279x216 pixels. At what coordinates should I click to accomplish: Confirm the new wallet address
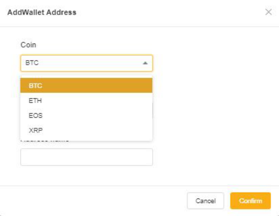click(251, 201)
